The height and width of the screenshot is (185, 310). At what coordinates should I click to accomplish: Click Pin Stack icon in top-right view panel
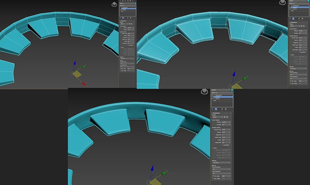290,19
